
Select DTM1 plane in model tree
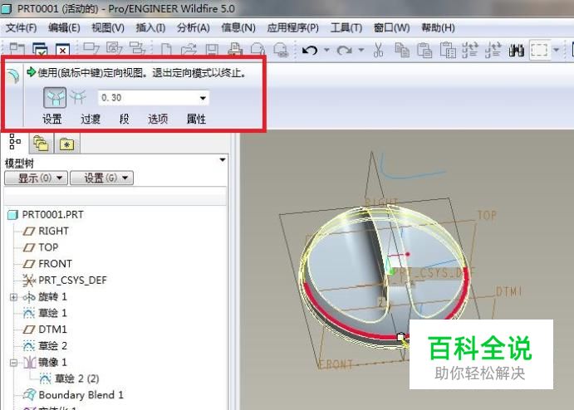(x=45, y=329)
